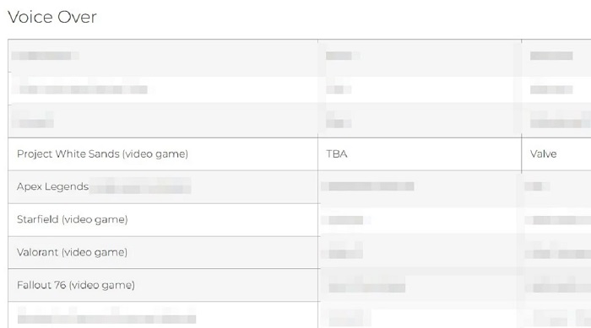Click the Voice Over heading
The height and width of the screenshot is (328, 591).
tap(52, 17)
